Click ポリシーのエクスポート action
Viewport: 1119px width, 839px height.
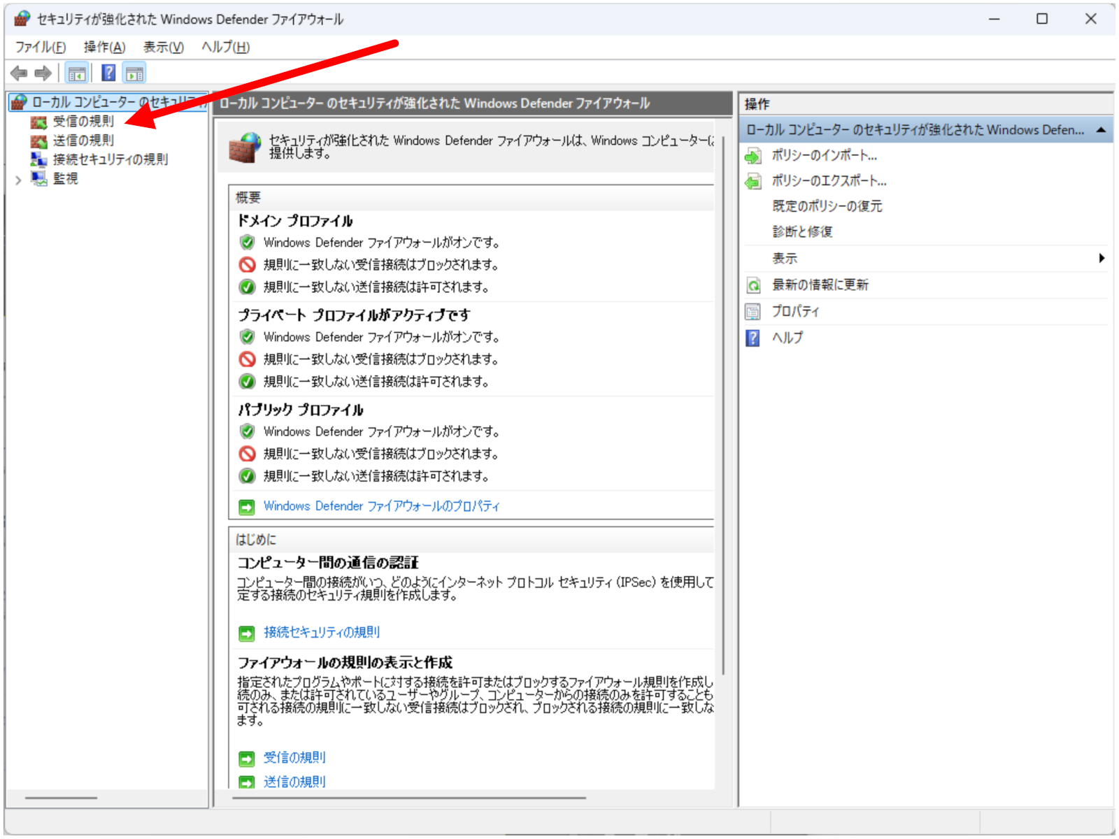(x=829, y=181)
